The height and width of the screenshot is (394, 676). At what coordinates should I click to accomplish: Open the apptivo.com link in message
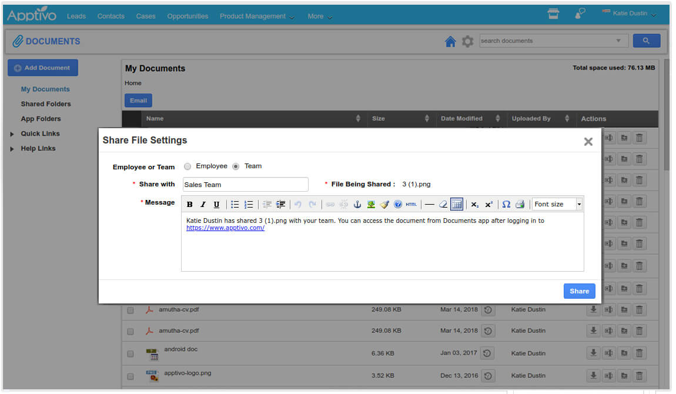click(225, 228)
